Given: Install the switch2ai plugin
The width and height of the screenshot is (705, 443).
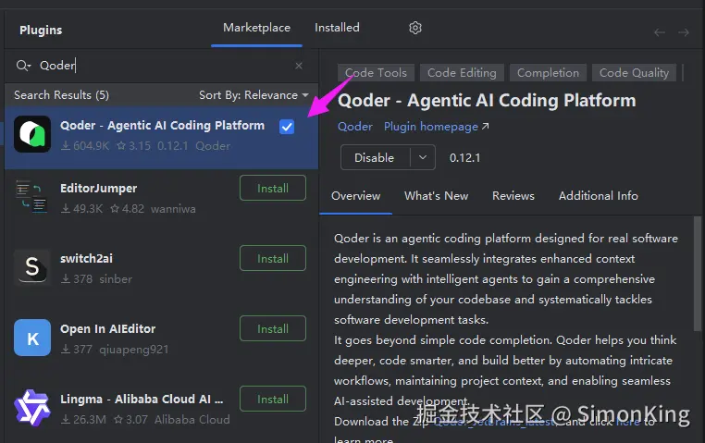Looking at the screenshot, I should 273,258.
